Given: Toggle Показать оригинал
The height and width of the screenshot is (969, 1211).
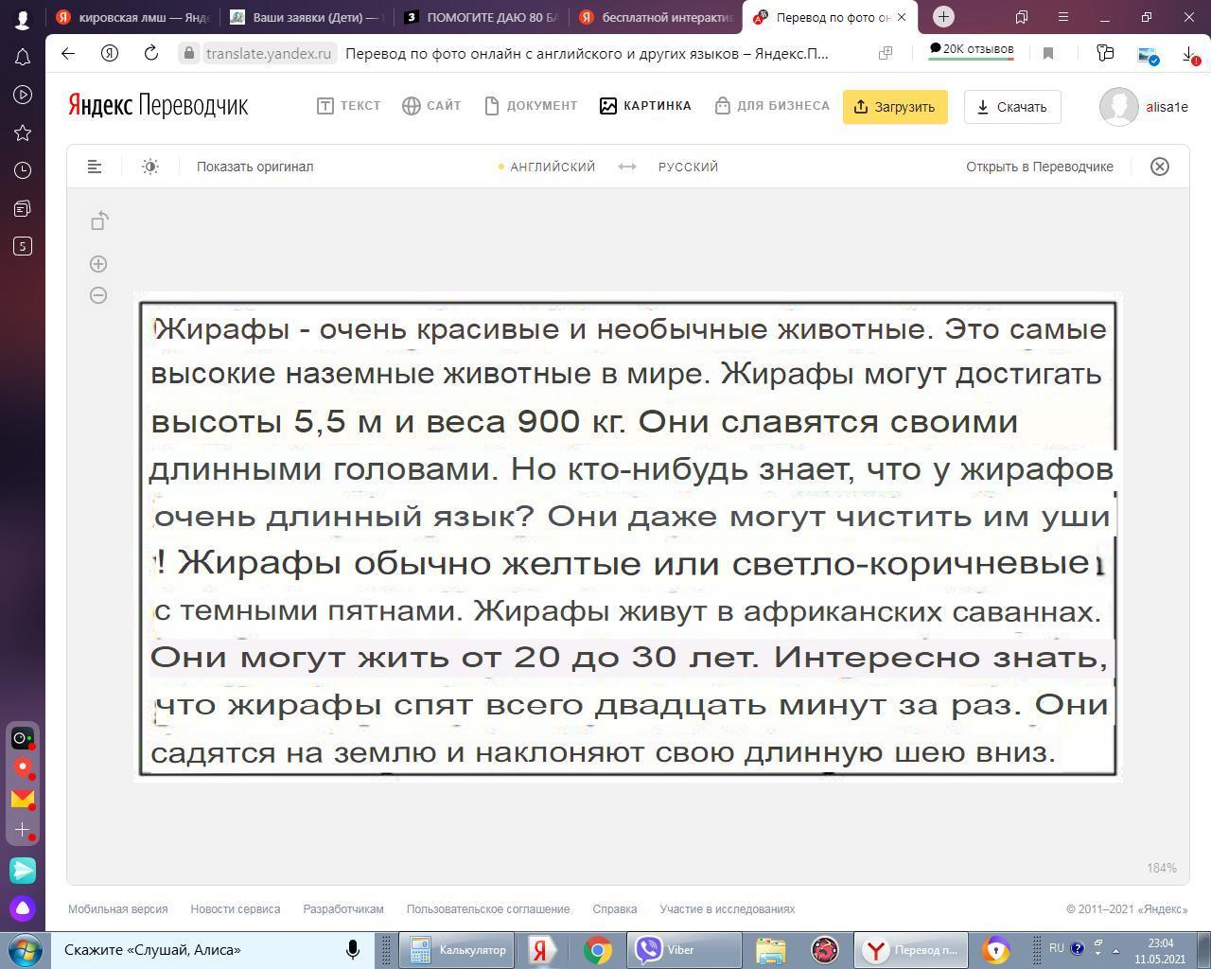Looking at the screenshot, I should [x=254, y=167].
